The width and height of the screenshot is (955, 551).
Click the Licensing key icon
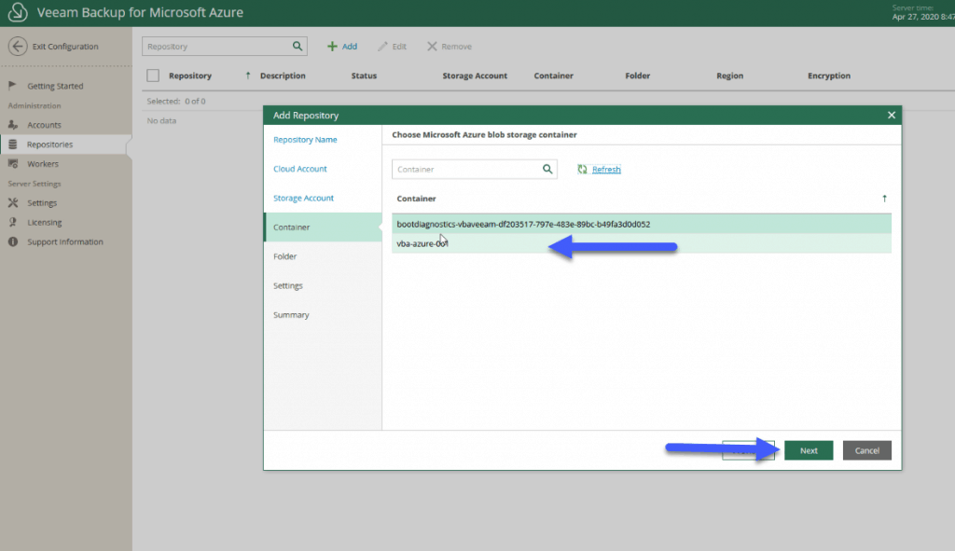pos(13,222)
